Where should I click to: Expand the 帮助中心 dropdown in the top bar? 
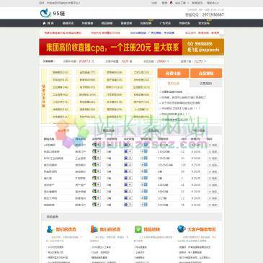pyautogui.click(x=213, y=3)
